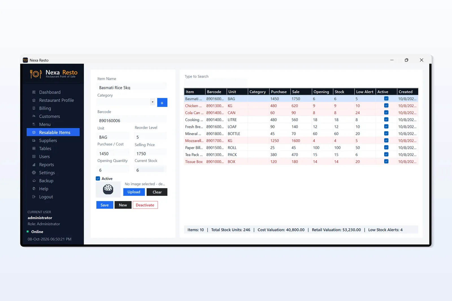Image resolution: width=452 pixels, height=301 pixels.
Task: Click the Help question icon
Action: tap(34, 189)
